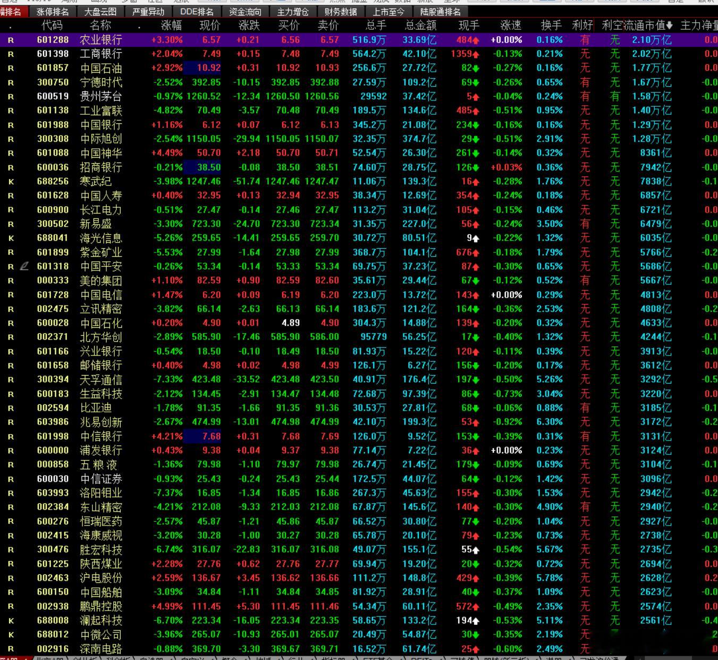Select the DDE排名 tab

click(x=197, y=12)
